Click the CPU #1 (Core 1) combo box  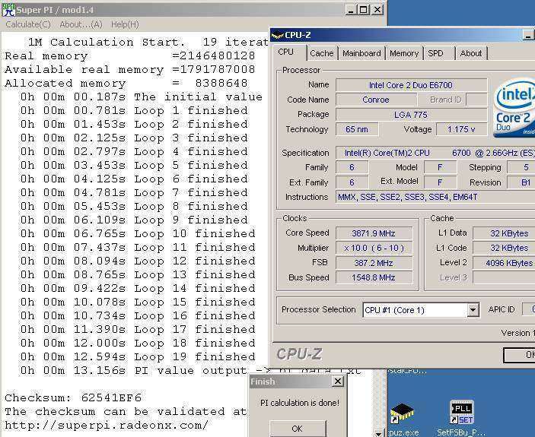tap(421, 310)
